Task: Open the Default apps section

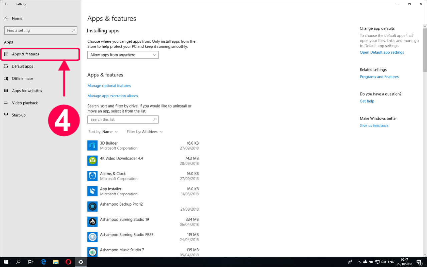Action: tap(22, 66)
